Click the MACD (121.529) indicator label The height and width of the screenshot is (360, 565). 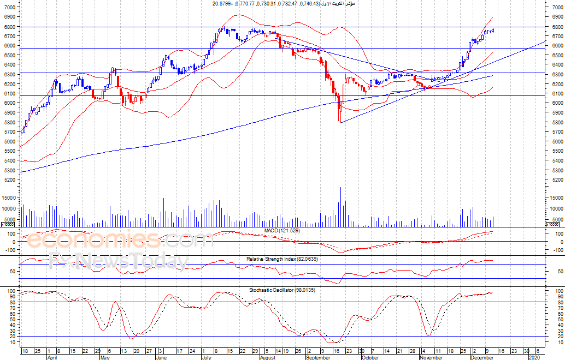(x=282, y=231)
